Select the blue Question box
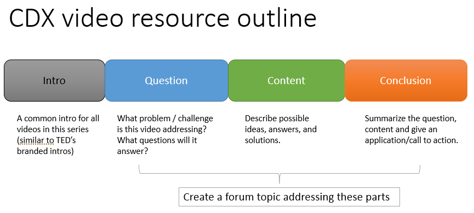 (x=167, y=80)
